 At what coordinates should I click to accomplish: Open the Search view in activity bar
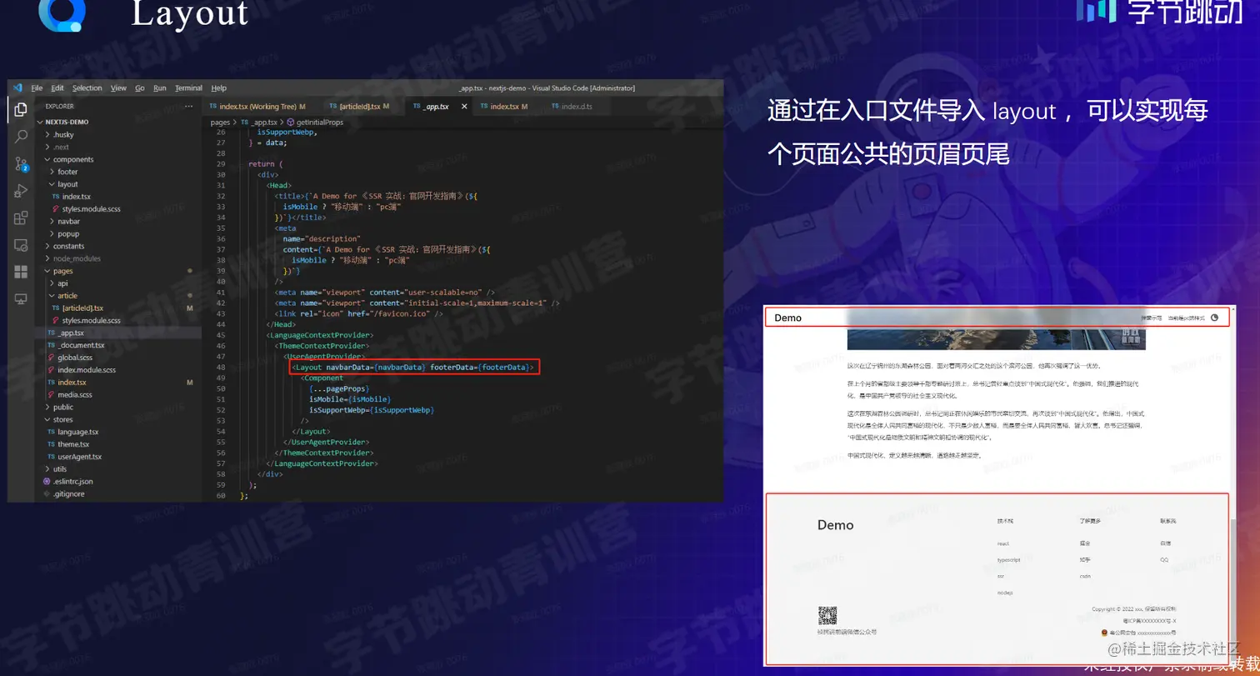21,137
